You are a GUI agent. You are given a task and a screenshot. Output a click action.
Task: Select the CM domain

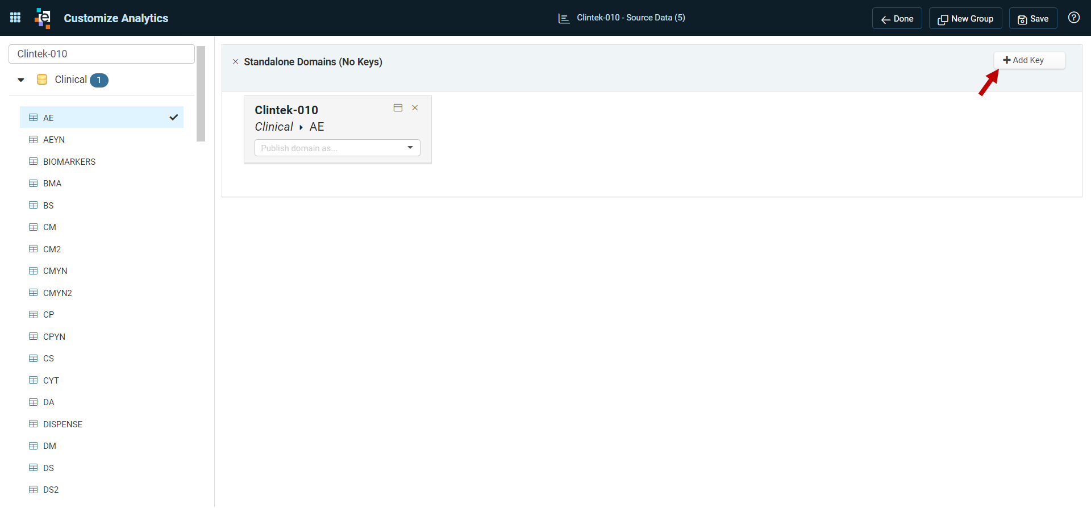click(49, 227)
